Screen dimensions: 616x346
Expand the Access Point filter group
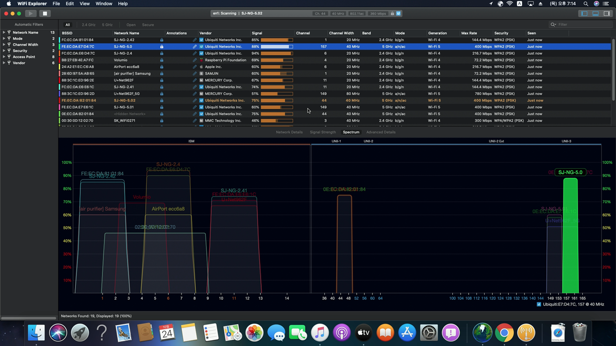[4, 57]
